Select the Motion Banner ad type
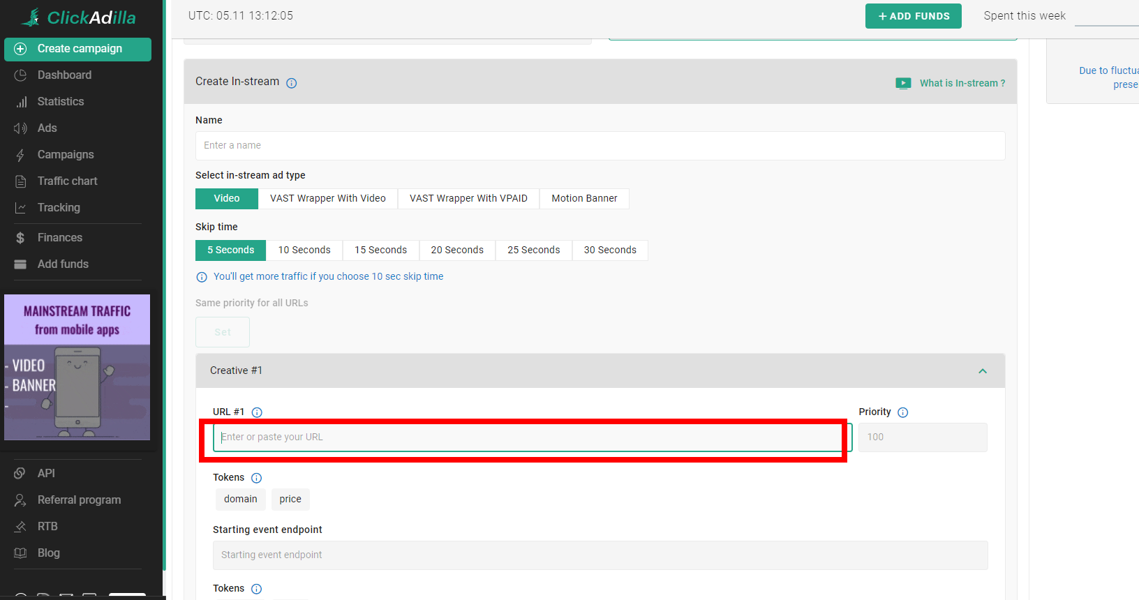The width and height of the screenshot is (1139, 600). (584, 199)
